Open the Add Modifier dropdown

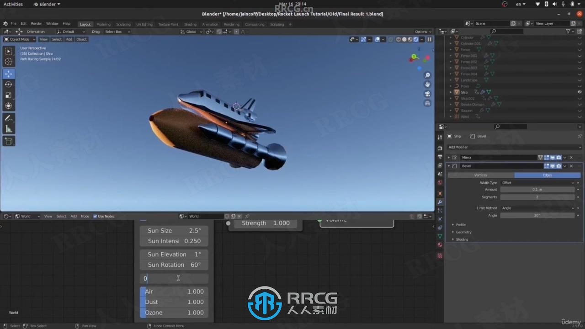[514, 147]
